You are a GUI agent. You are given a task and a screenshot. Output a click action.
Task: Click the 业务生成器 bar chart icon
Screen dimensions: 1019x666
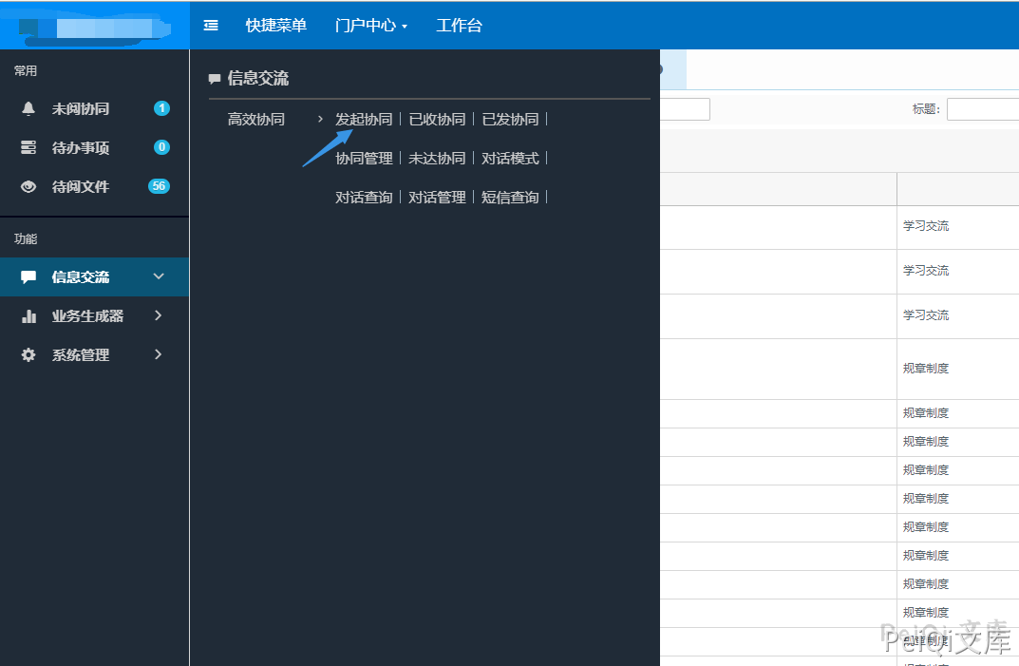(x=28, y=316)
